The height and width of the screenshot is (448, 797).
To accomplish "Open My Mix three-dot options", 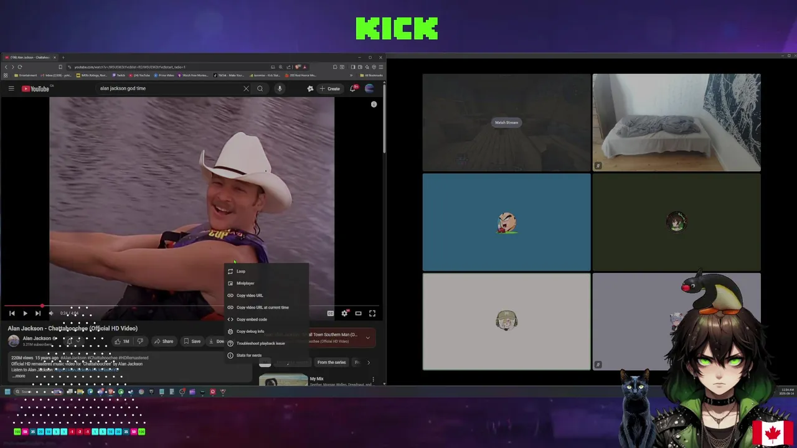I will click(373, 379).
